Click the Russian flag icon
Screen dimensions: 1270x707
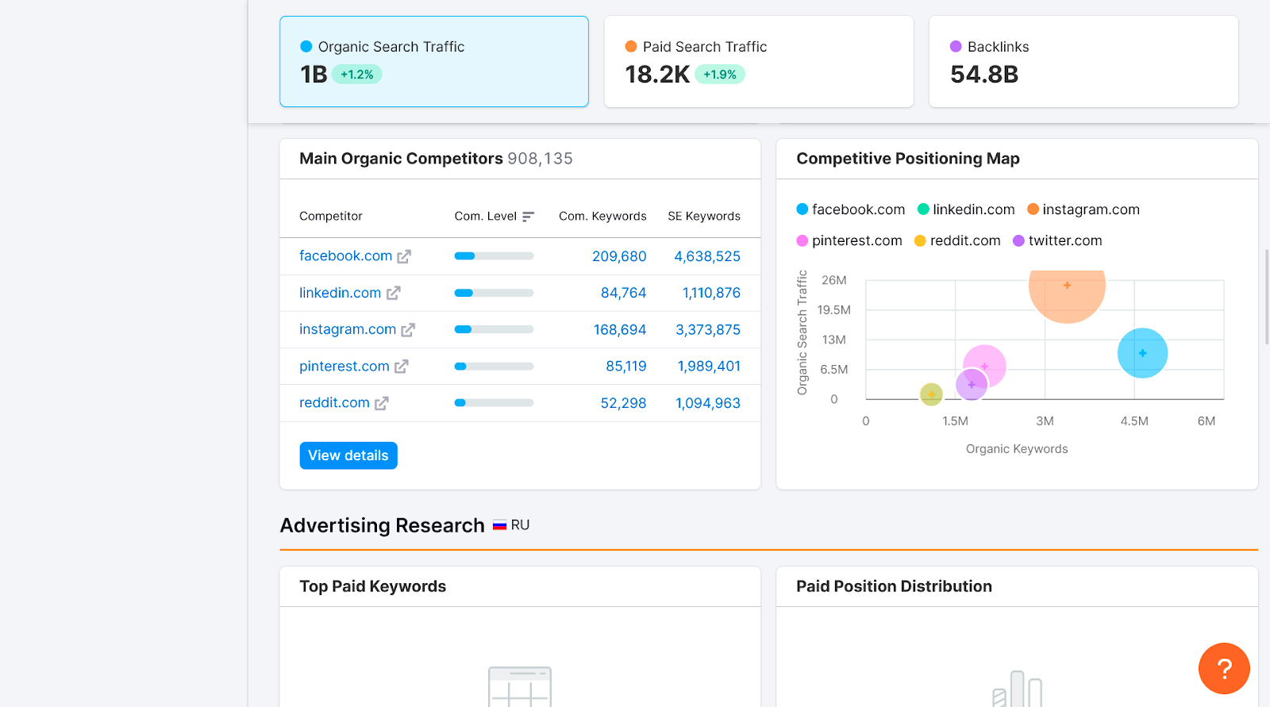(499, 525)
